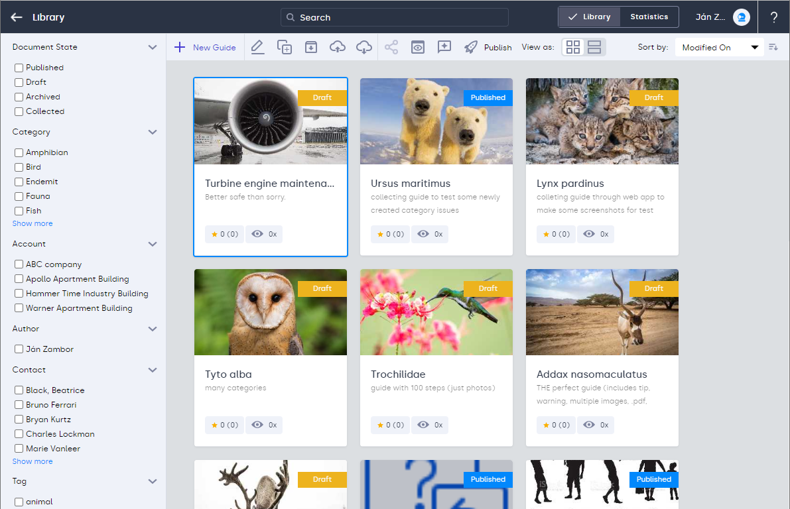Open the Trochilidae hummingbird thumbnail
Viewport: 790px width, 509px height.
[x=436, y=312]
